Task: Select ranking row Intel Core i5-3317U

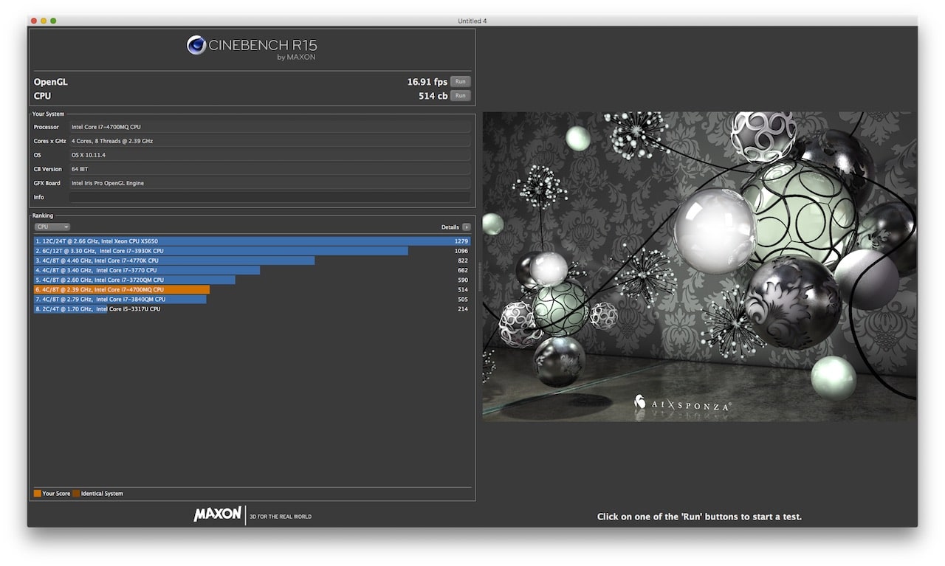Action: point(252,309)
